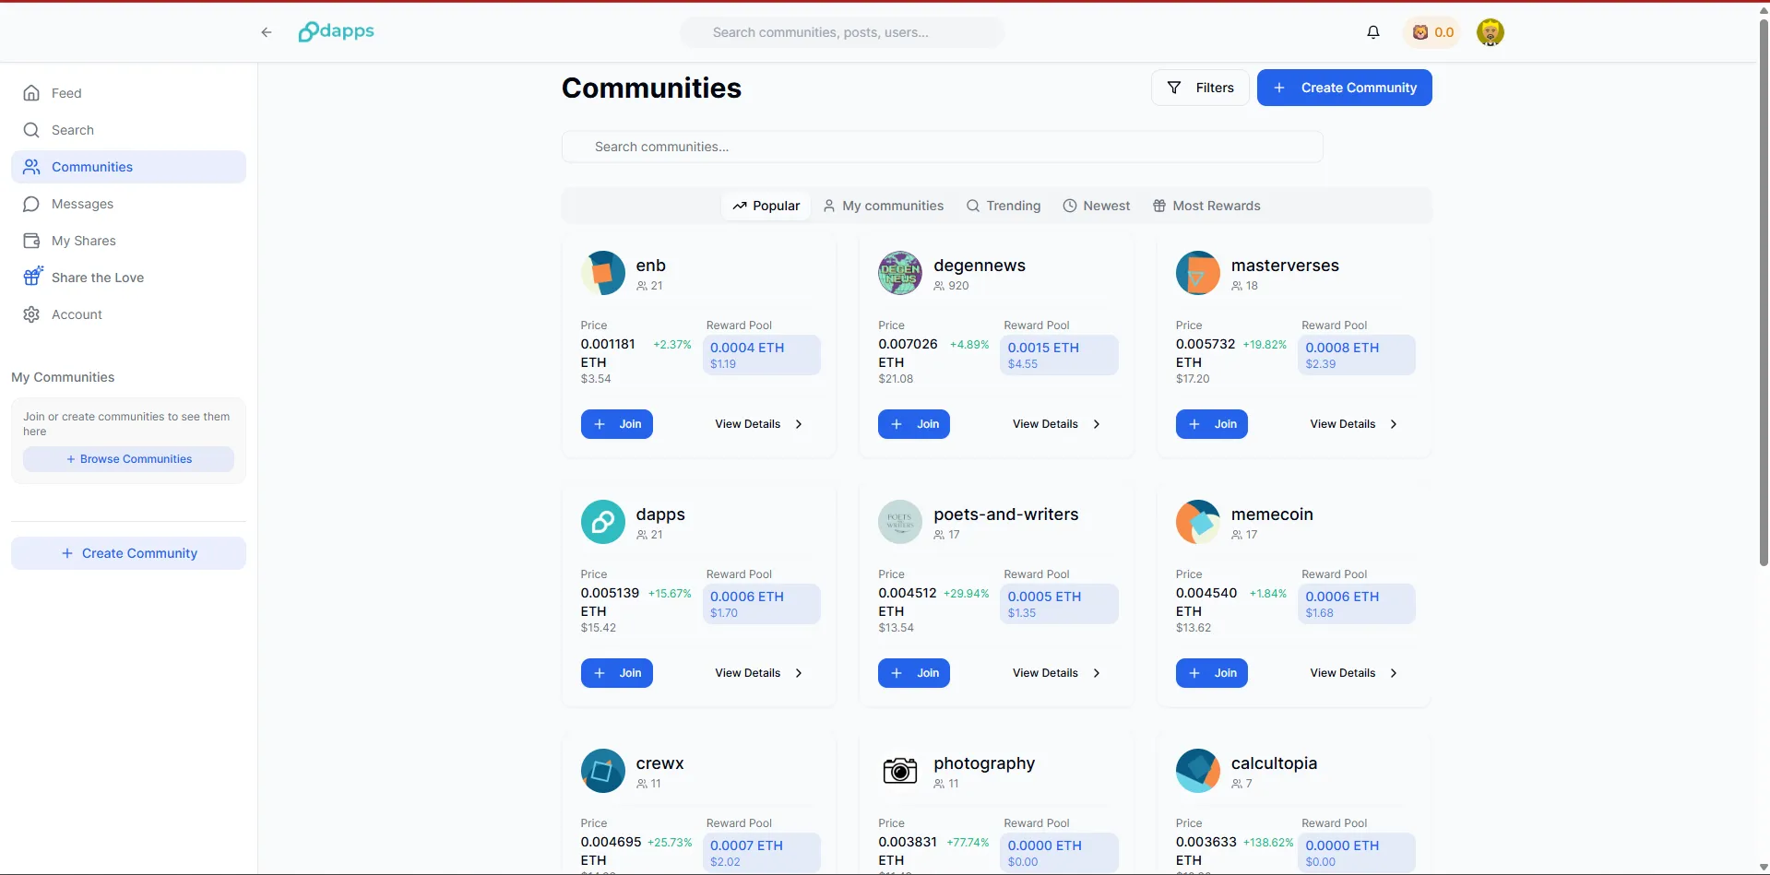The height and width of the screenshot is (875, 1770).
Task: Open Share the Love gift item
Action: click(x=128, y=278)
